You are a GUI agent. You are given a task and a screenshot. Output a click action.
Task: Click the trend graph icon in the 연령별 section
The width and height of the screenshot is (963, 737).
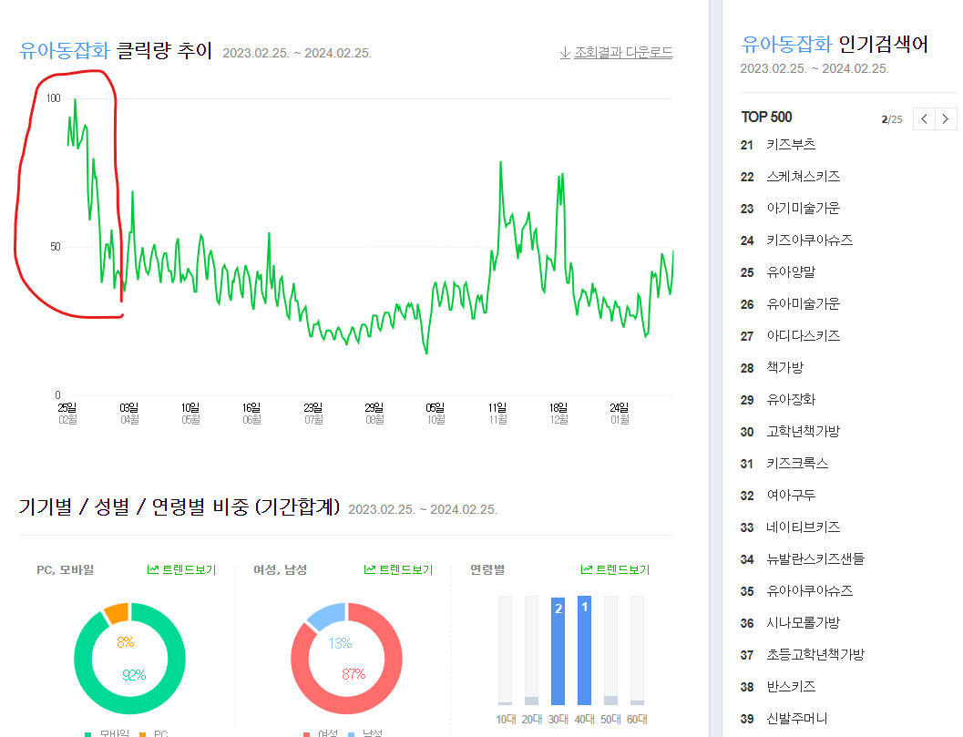586,568
